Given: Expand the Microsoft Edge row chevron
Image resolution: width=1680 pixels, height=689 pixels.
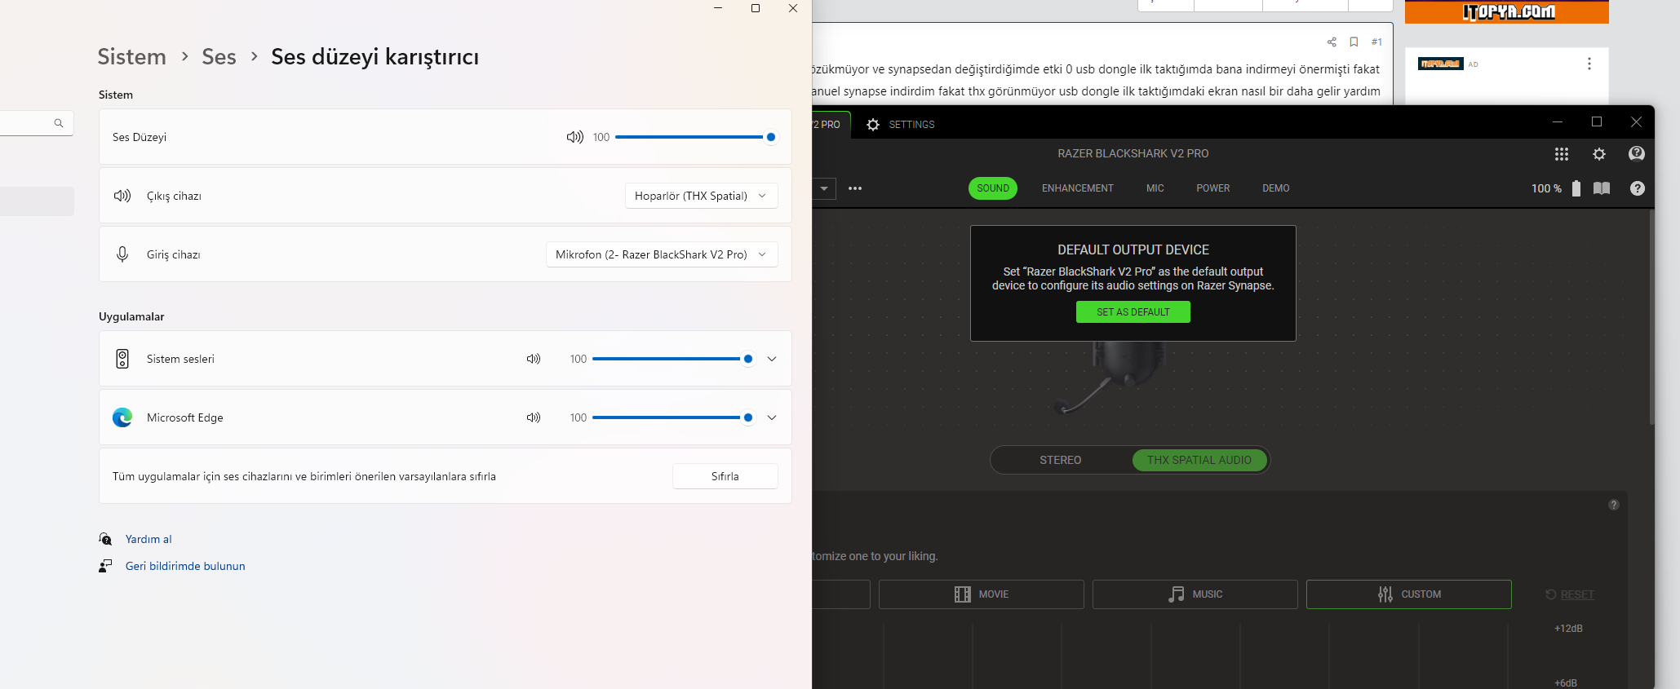Looking at the screenshot, I should point(772,417).
